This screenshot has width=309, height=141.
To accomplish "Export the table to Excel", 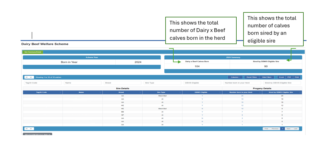I will click(x=281, y=77).
